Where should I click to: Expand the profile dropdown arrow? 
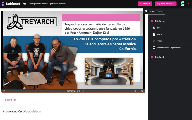(x=188, y=4)
